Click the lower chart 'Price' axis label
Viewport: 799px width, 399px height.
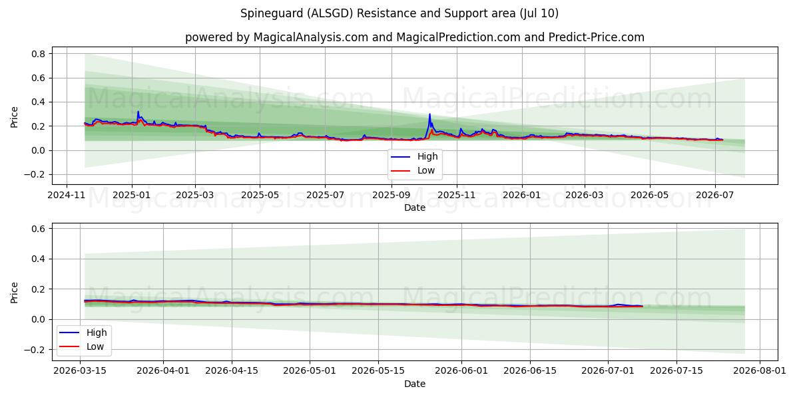(15, 291)
